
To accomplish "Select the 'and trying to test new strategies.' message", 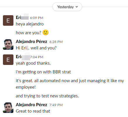I will pyautogui.click(x=47, y=96).
